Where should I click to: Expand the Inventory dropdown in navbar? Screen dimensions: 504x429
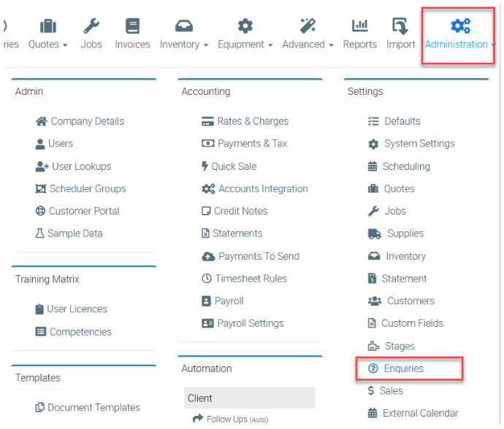coord(183,45)
